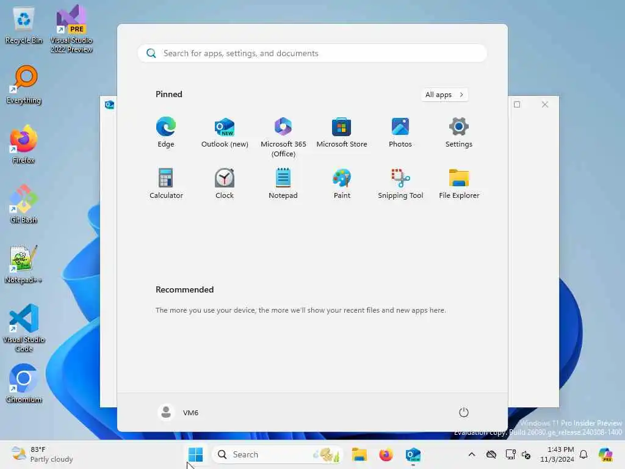Open network status tray icon
625x469 pixels.
coord(510,454)
